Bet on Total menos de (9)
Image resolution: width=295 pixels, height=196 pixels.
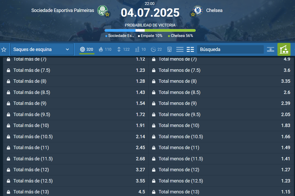tap(221, 103)
